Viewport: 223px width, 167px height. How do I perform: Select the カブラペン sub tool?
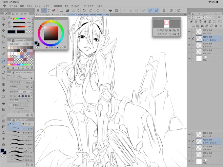[21, 148]
